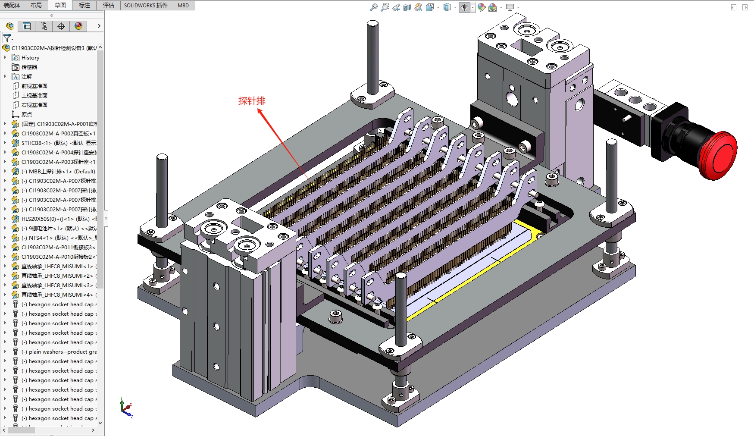Switch to the DisplayManager color ball tab
Image resolution: width=754 pixels, height=436 pixels.
coord(78,26)
